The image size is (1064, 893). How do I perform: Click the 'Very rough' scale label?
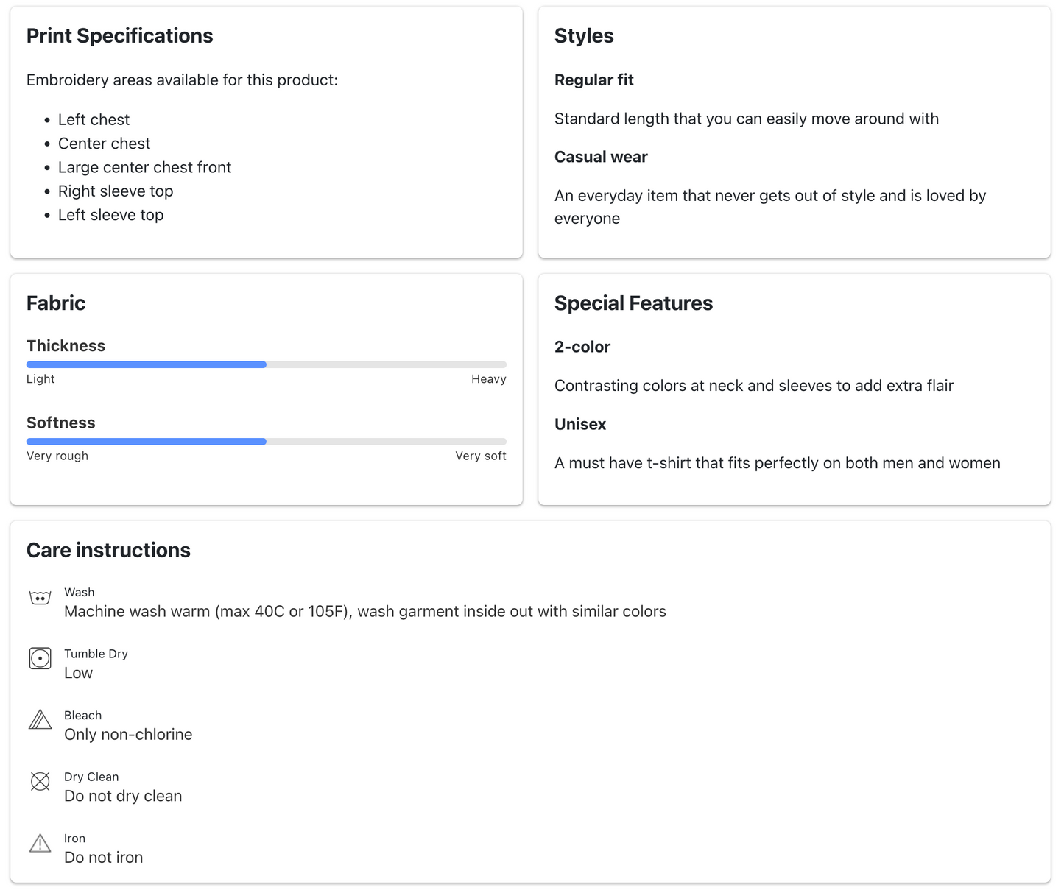tap(57, 456)
